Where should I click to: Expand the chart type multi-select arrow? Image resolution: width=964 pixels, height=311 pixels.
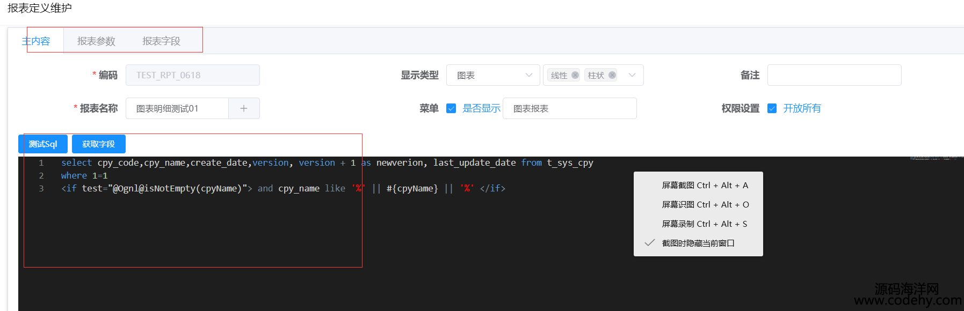[632, 75]
